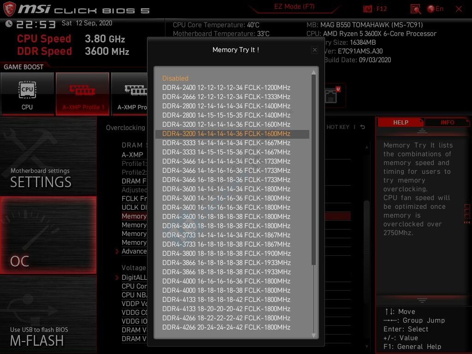Select DDR4-3733 14-14-14-14-34 FCLK-1867MHz
Image resolution: width=472 pixels, height=354 pixels.
pyautogui.click(x=232, y=236)
